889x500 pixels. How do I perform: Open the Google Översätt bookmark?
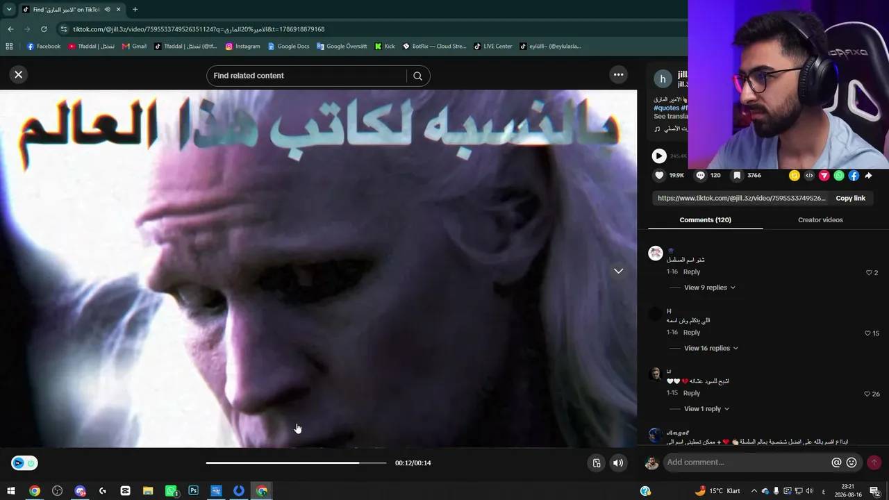click(342, 47)
